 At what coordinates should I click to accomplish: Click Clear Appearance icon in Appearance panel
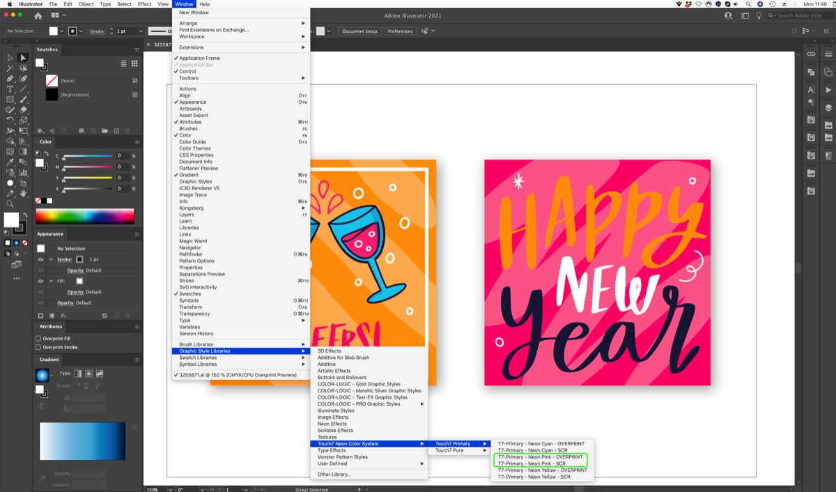pyautogui.click(x=104, y=316)
